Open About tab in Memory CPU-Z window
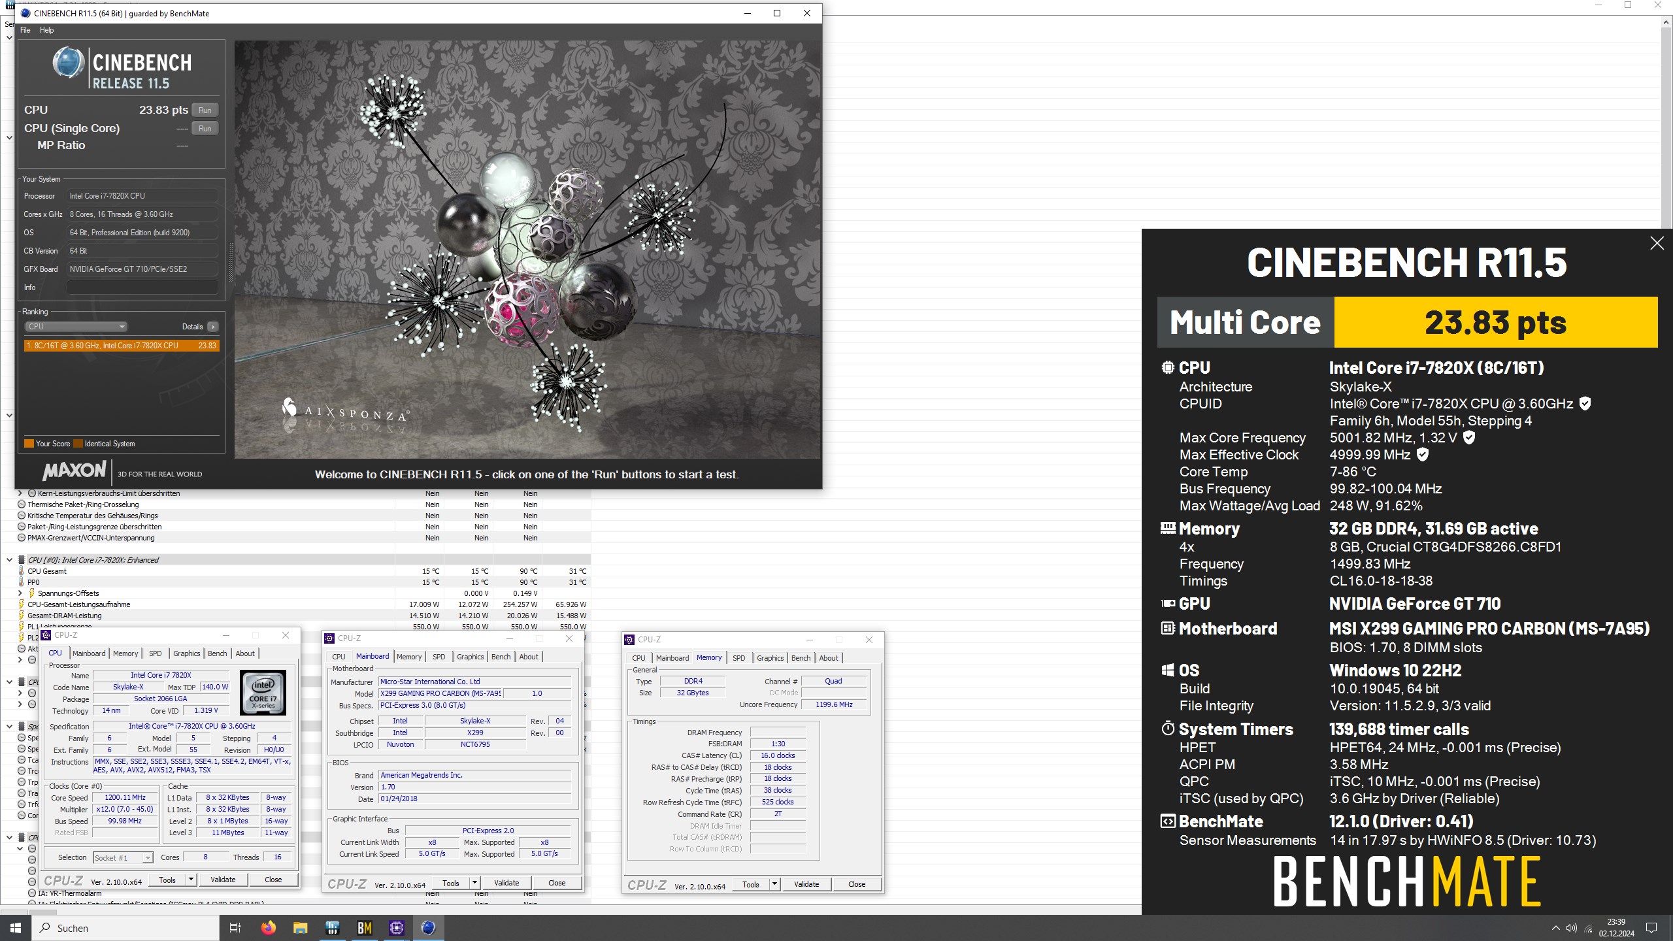This screenshot has width=1673, height=941. pos(829,658)
